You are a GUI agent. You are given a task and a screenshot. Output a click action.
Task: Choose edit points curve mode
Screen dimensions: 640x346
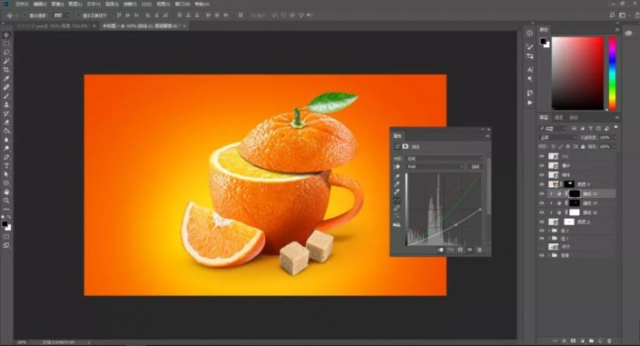tap(397, 200)
